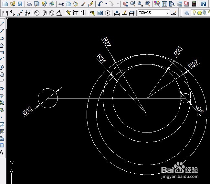The image size is (210, 184).
Task: Select Arc Length dimension tool
Action: tap(20, 13)
